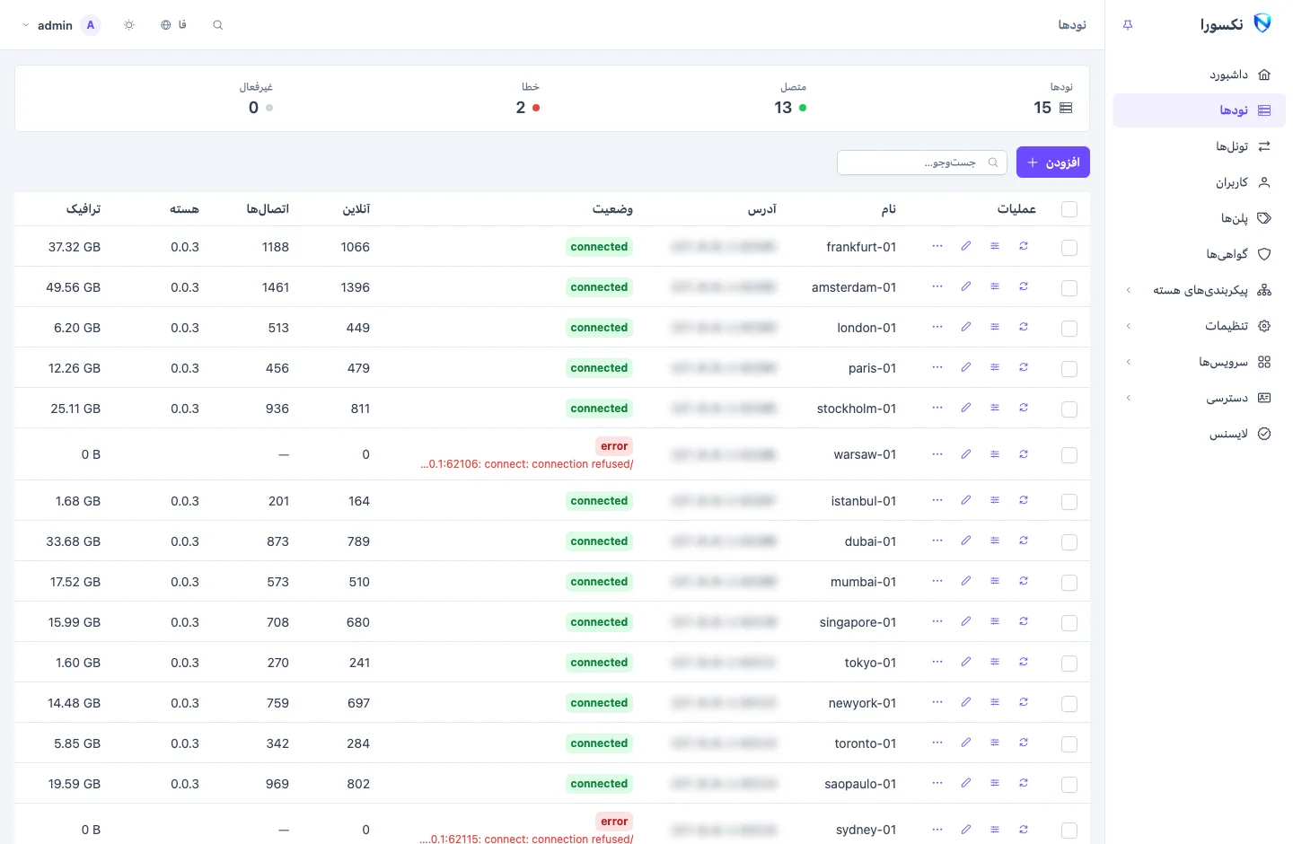The image size is (1293, 844).
Task: Click the نکسورا logo
Action: tap(1236, 24)
